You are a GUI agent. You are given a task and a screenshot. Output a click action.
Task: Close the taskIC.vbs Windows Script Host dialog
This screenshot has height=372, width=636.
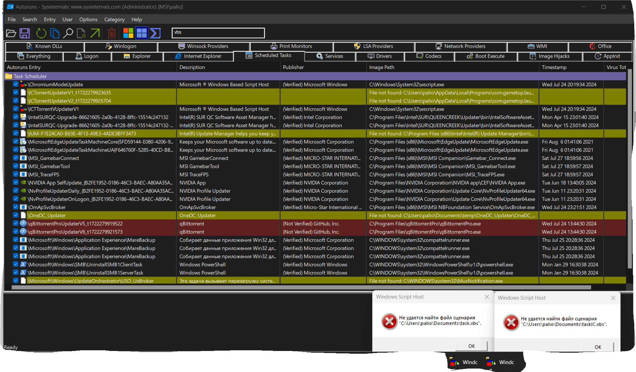[x=613, y=298]
